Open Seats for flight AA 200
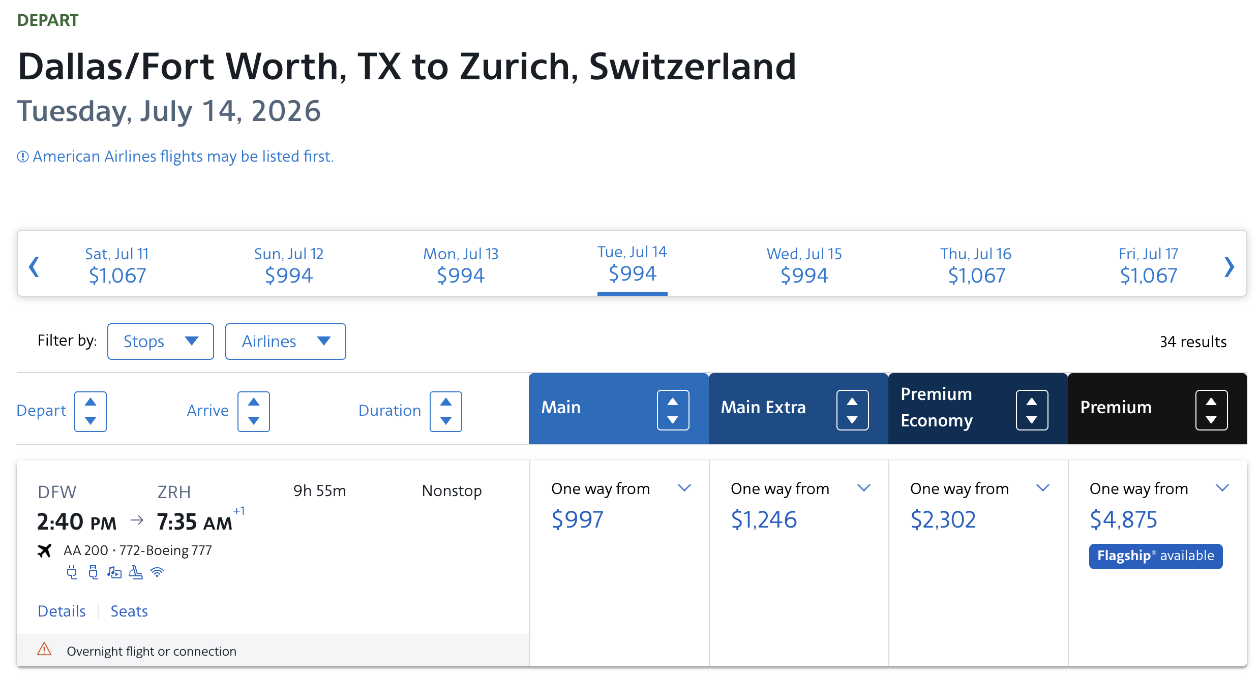This screenshot has width=1259, height=678. tap(129, 611)
